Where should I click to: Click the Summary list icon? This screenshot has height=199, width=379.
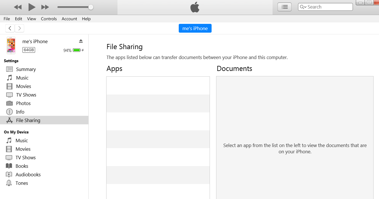[x=9, y=69]
